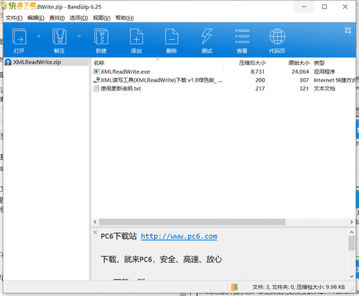Select the XMLReadWrite.exe file row

click(224, 72)
